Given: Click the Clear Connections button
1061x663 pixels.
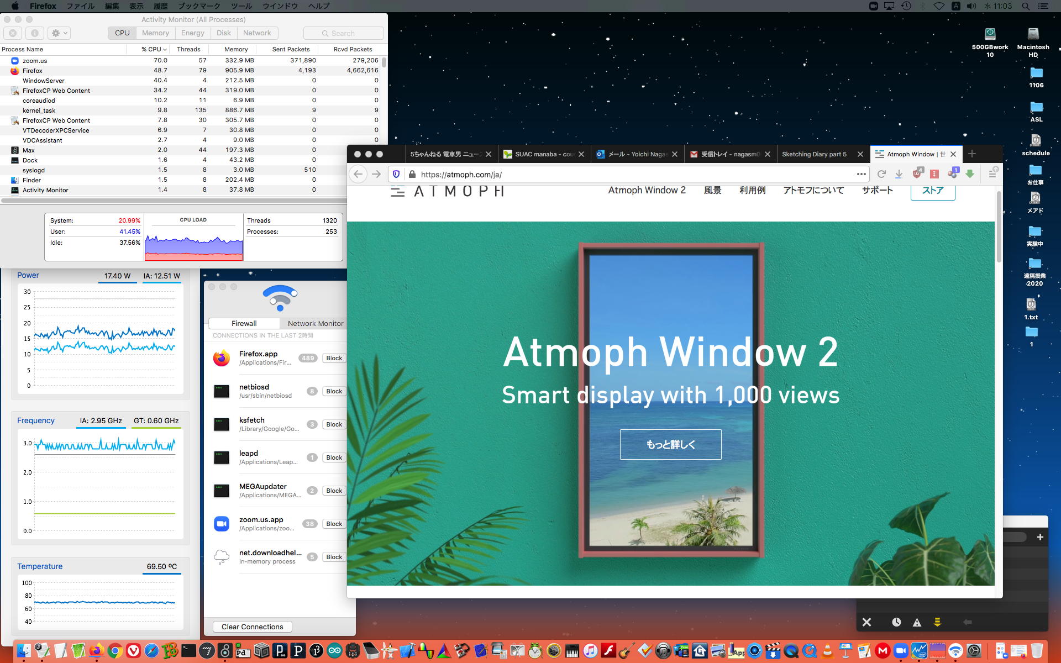Looking at the screenshot, I should (252, 627).
